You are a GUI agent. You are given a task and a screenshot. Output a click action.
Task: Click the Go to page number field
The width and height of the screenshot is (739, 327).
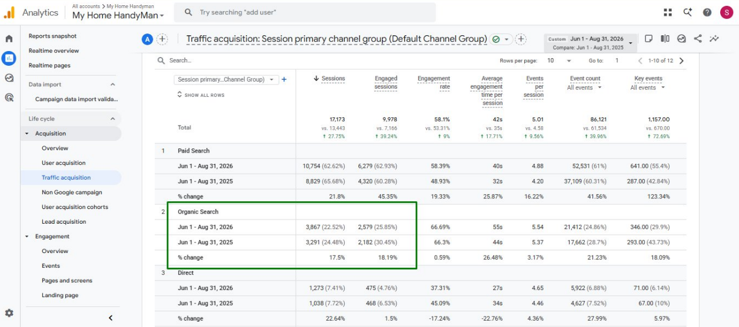point(617,60)
